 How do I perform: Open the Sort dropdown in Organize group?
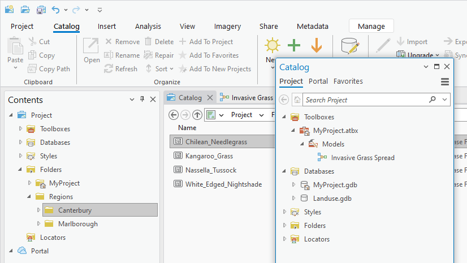[x=161, y=69]
